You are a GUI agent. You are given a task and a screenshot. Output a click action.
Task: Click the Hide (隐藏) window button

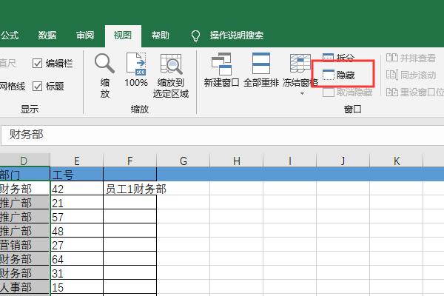tap(339, 75)
